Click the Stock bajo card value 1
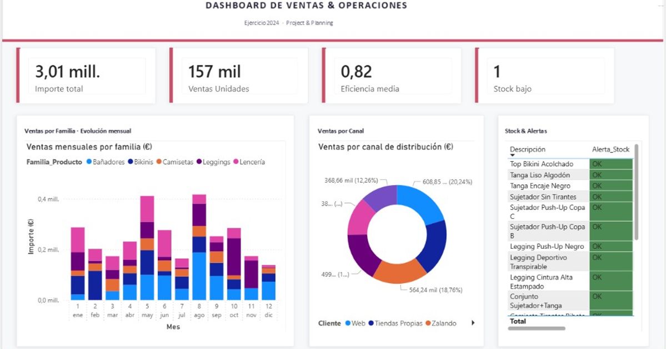This screenshot has height=349, width=666. (x=497, y=71)
